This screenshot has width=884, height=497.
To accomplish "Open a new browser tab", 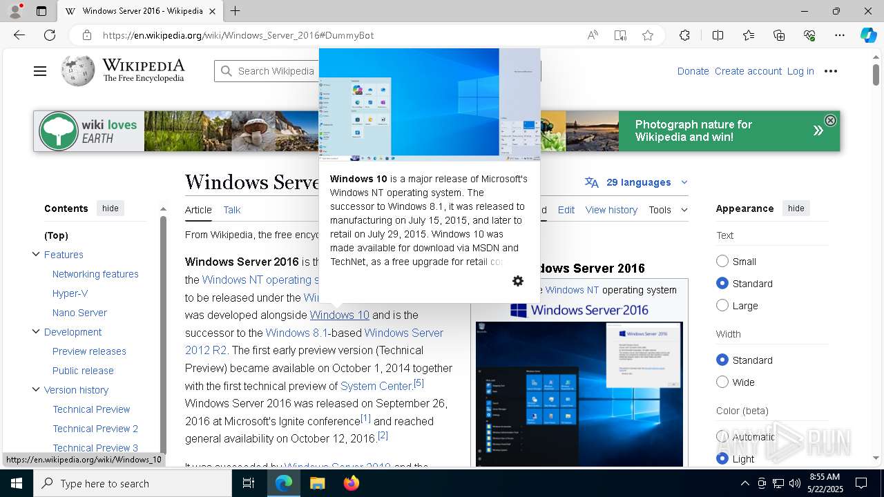I will click(236, 11).
